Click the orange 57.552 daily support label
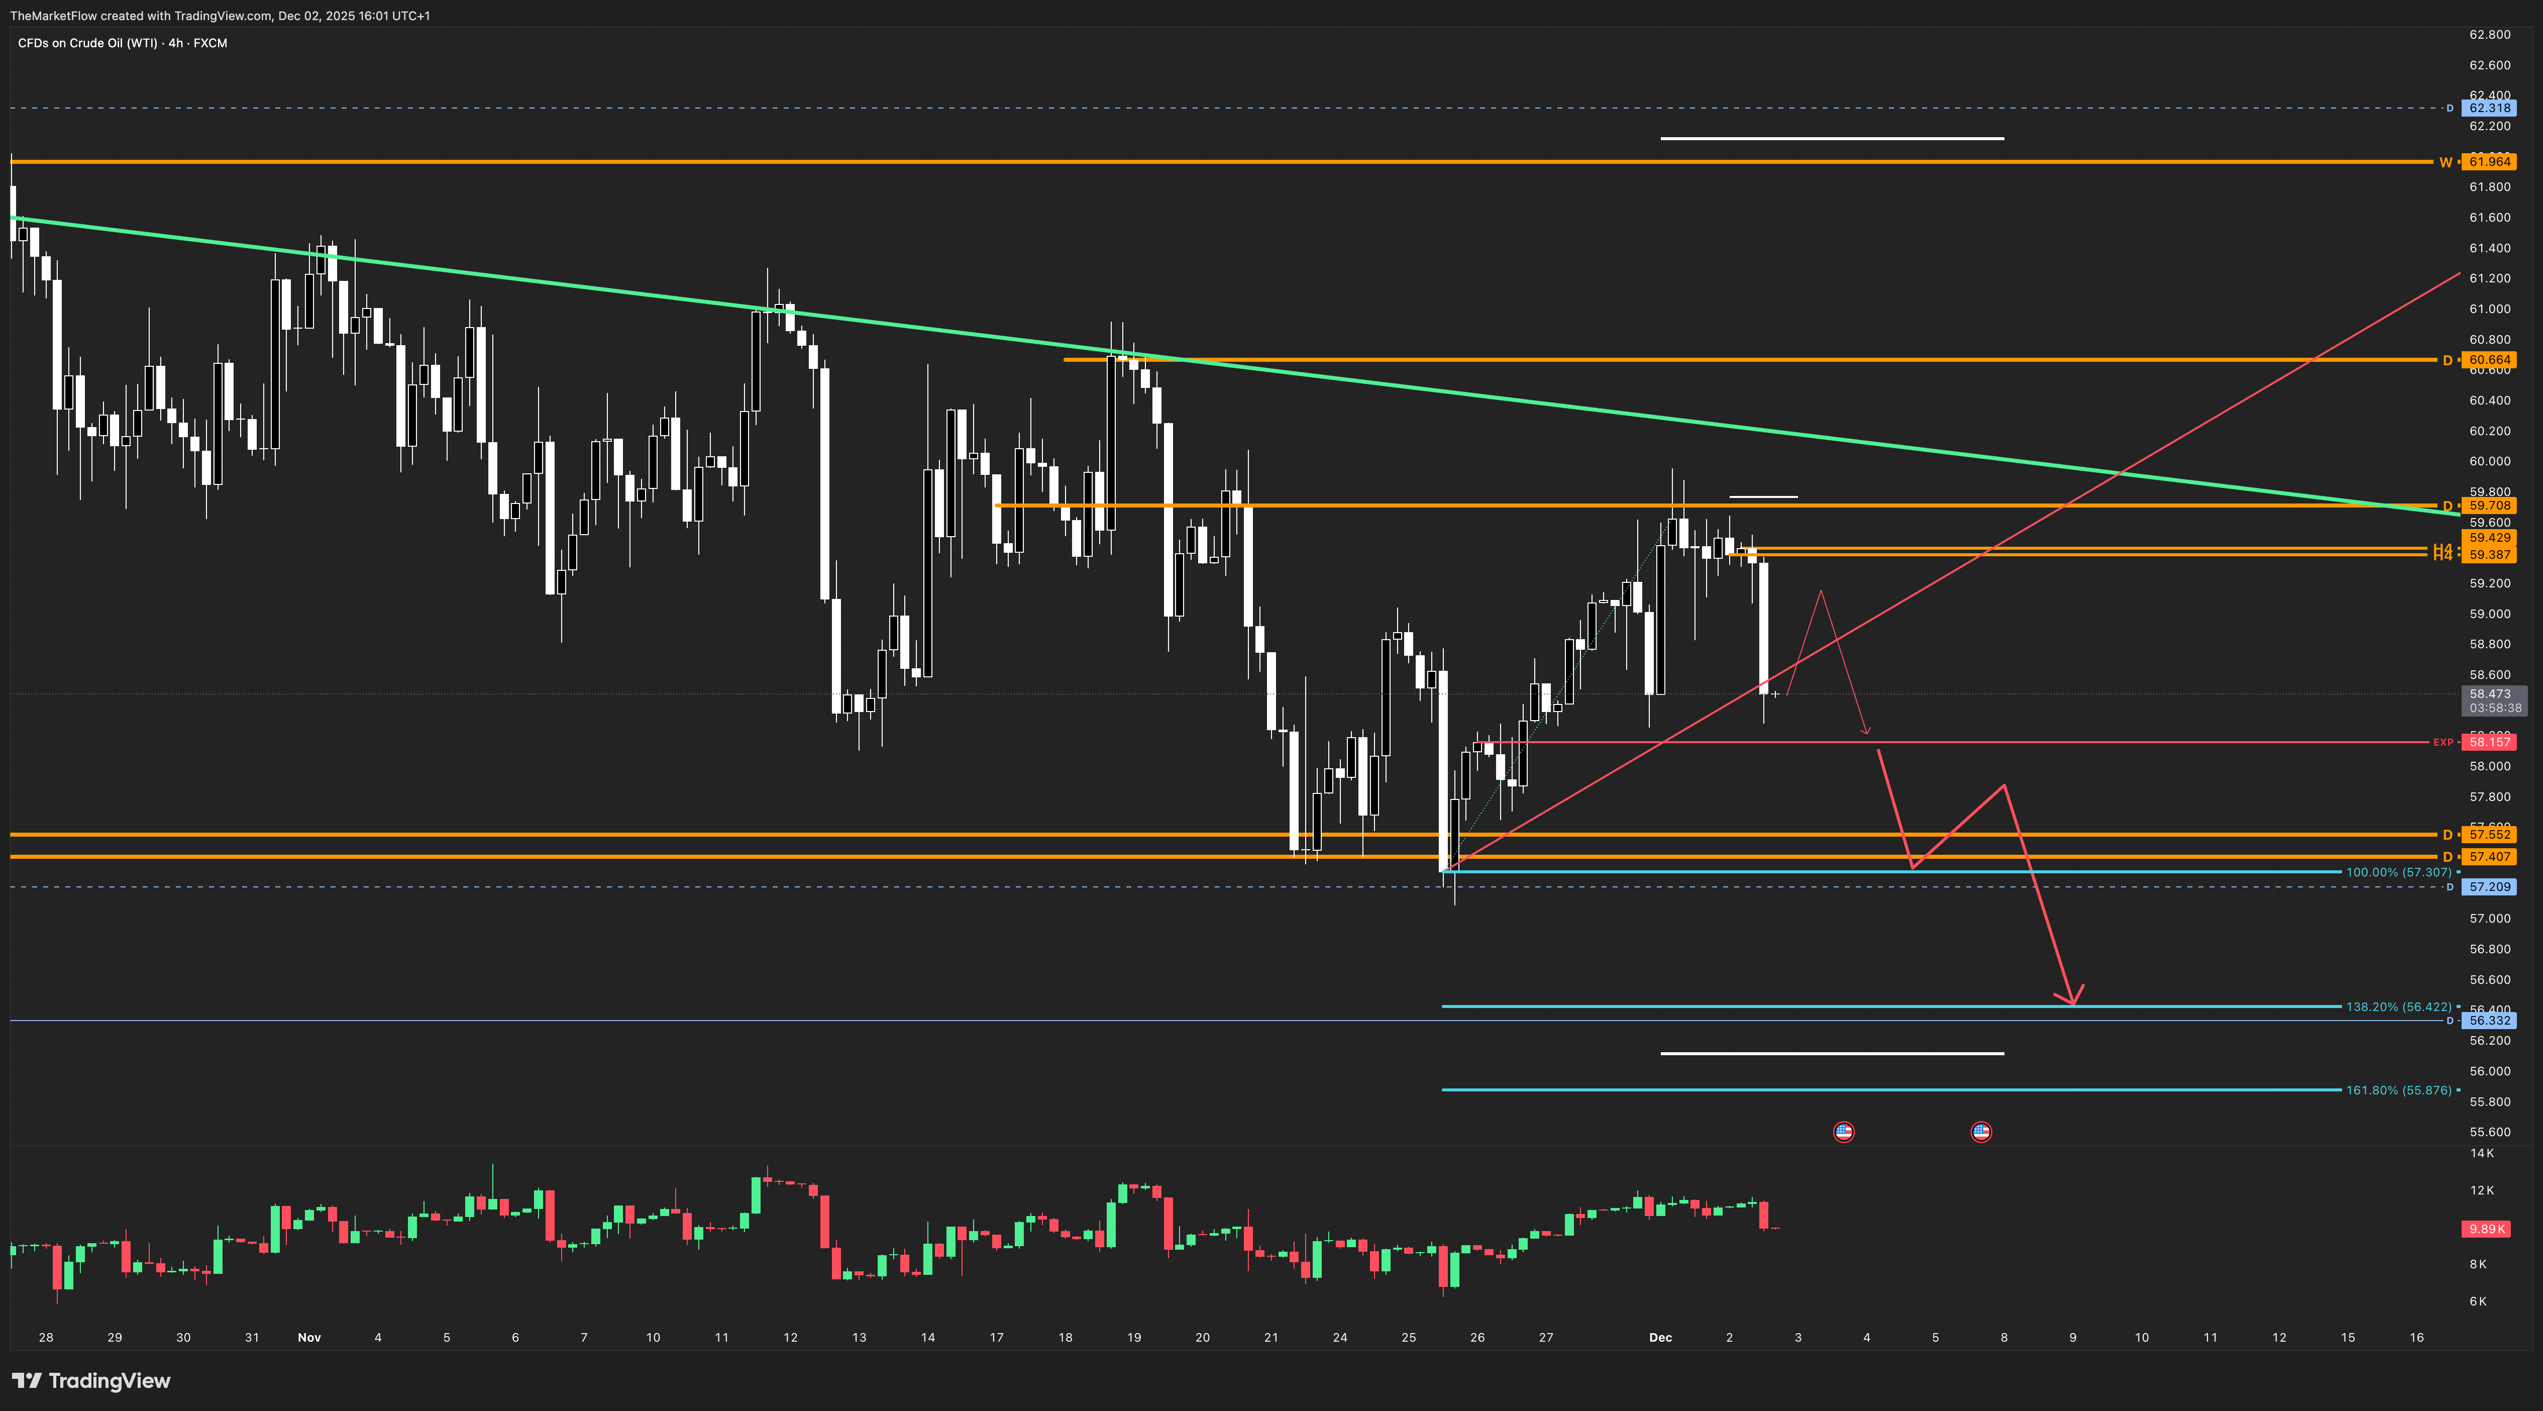 (x=2490, y=834)
